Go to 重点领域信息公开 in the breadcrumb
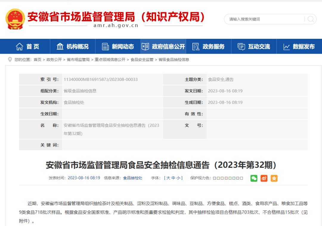This screenshot has width=322, height=226. pos(110,60)
